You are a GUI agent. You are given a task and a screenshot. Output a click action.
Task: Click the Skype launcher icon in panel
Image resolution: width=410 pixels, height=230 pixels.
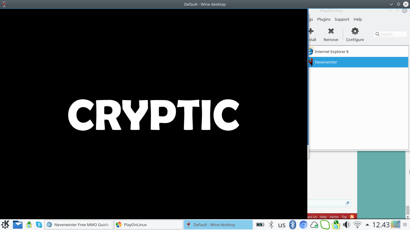[39, 225]
